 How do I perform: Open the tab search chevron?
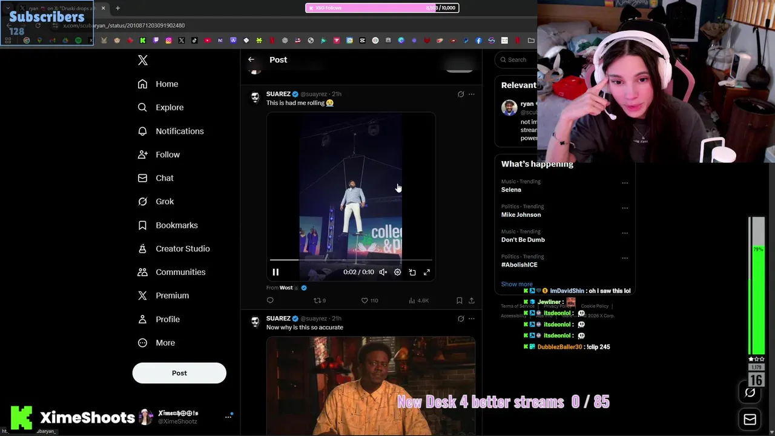[8, 8]
